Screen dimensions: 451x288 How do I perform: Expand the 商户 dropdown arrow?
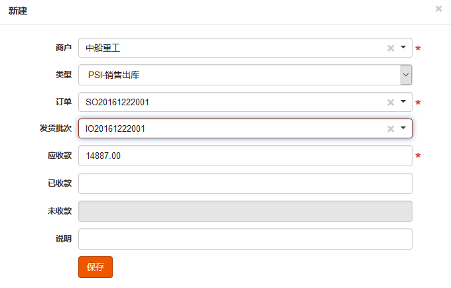[403, 48]
